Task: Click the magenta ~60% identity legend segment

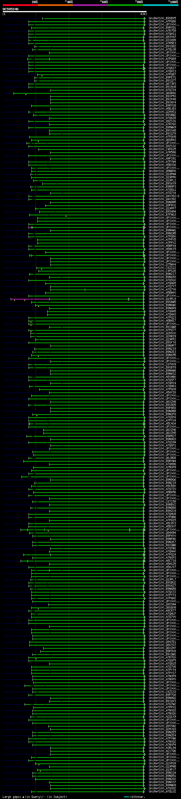Action: click(x=90, y=5)
